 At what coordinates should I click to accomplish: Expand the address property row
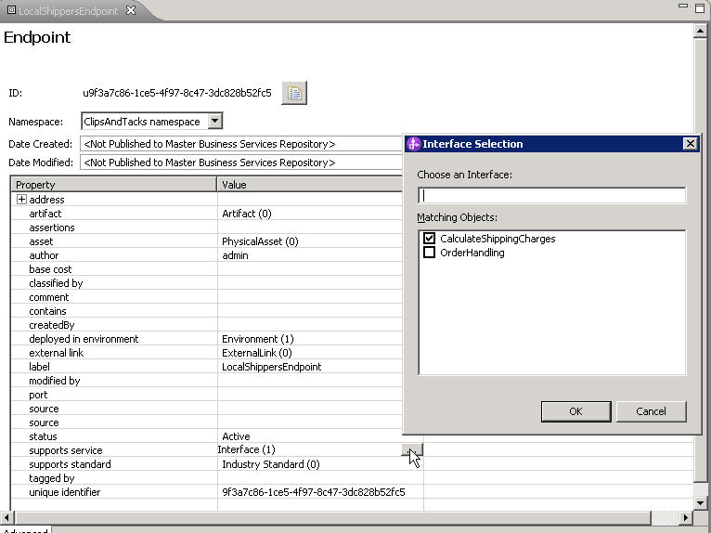coord(21,200)
